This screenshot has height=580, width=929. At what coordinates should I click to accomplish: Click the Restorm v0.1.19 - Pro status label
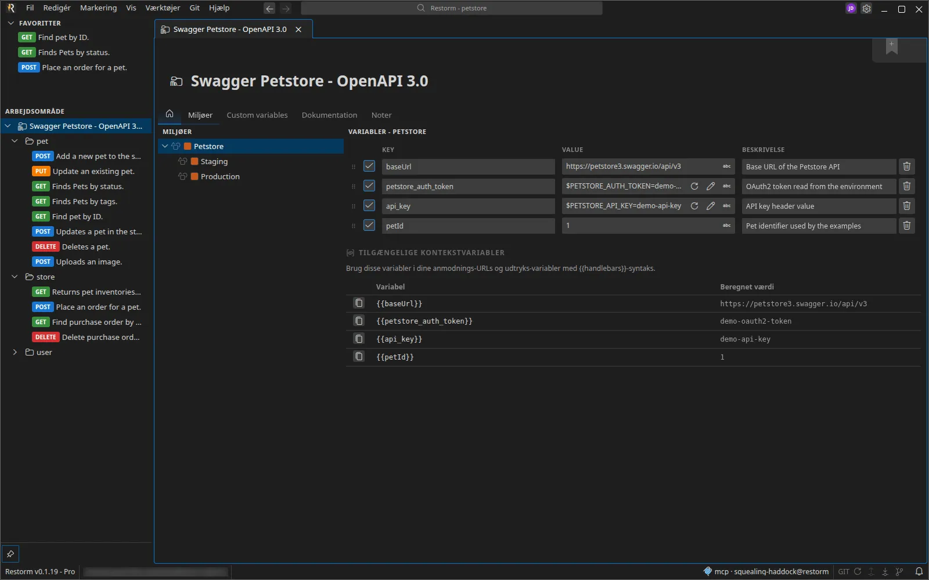pos(40,572)
